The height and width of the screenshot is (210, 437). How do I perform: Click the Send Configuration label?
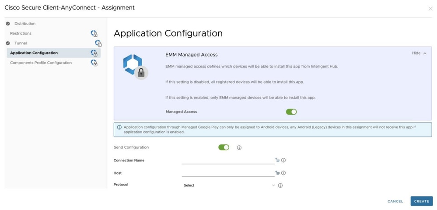(x=131, y=147)
